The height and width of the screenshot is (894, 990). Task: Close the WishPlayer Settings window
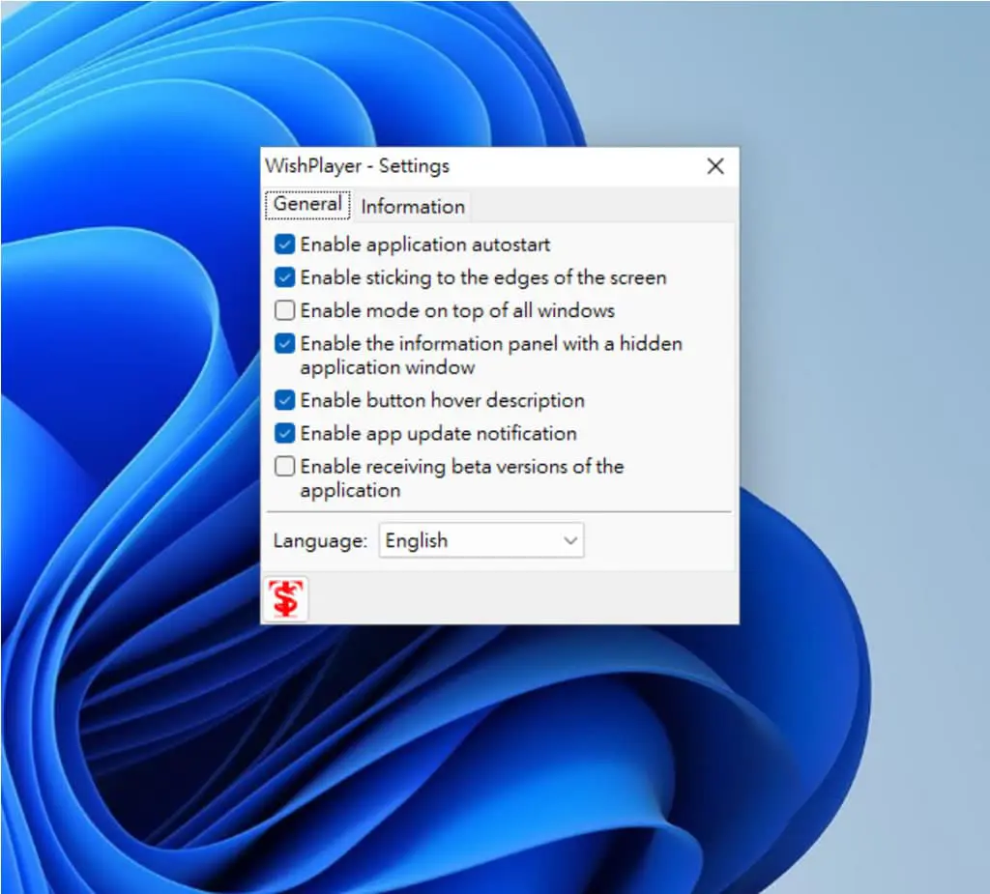[x=715, y=166]
